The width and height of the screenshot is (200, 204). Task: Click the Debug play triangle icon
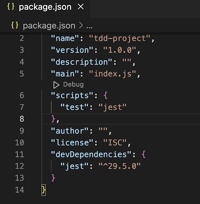pyautogui.click(x=56, y=85)
